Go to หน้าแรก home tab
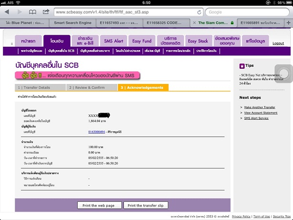This screenshot has height=220, width=293. (x=28, y=41)
